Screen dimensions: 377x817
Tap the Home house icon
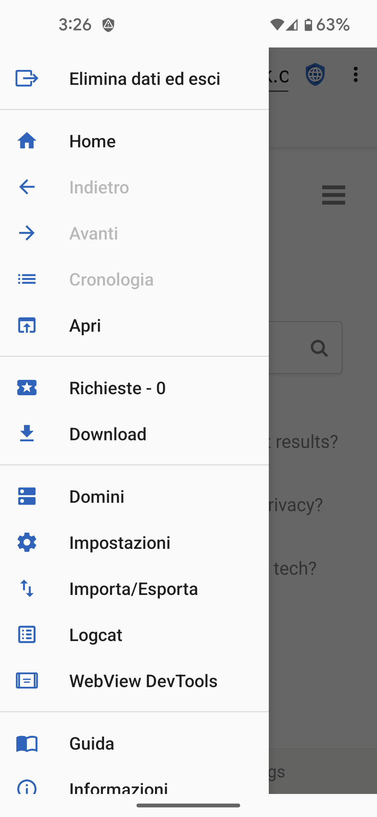point(27,141)
